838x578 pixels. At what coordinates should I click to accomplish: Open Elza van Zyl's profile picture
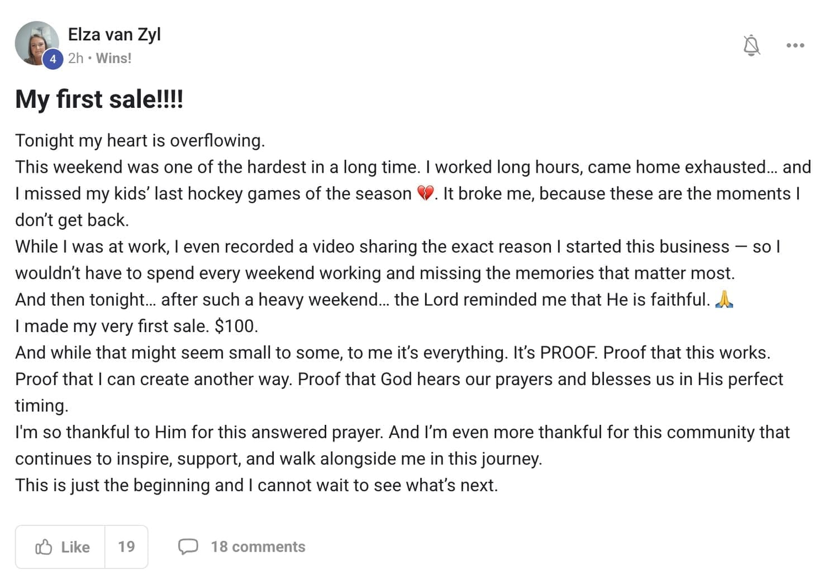tap(35, 41)
